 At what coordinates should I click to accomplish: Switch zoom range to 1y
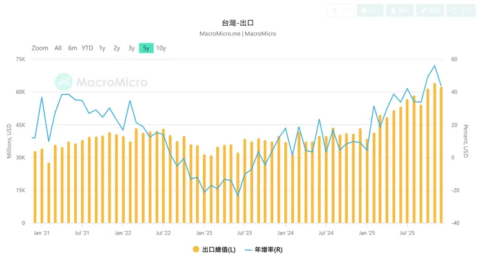point(102,48)
